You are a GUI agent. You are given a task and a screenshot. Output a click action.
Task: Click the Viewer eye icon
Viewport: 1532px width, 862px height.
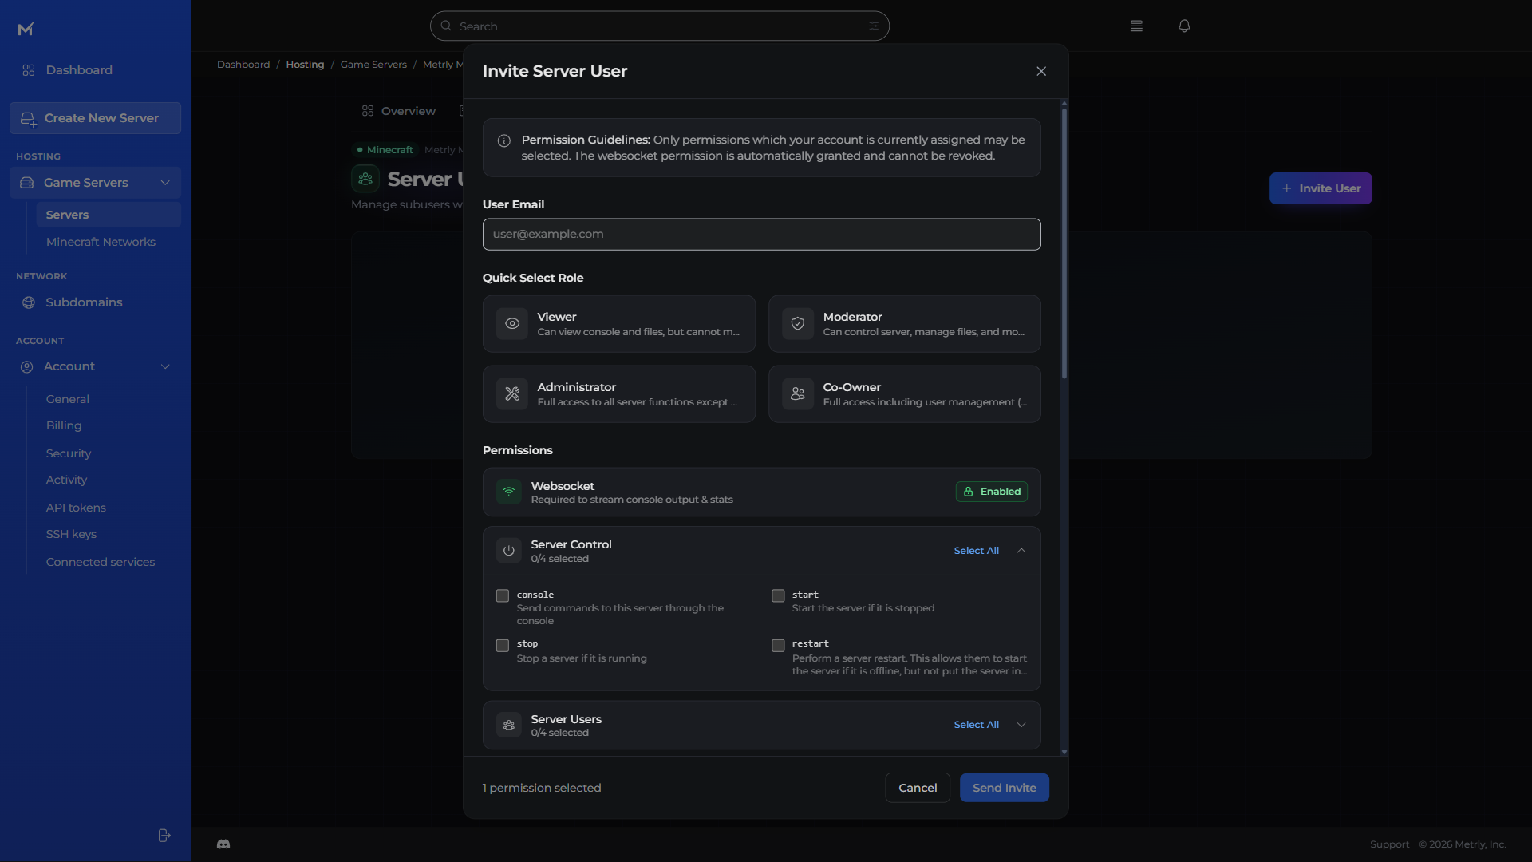click(512, 324)
